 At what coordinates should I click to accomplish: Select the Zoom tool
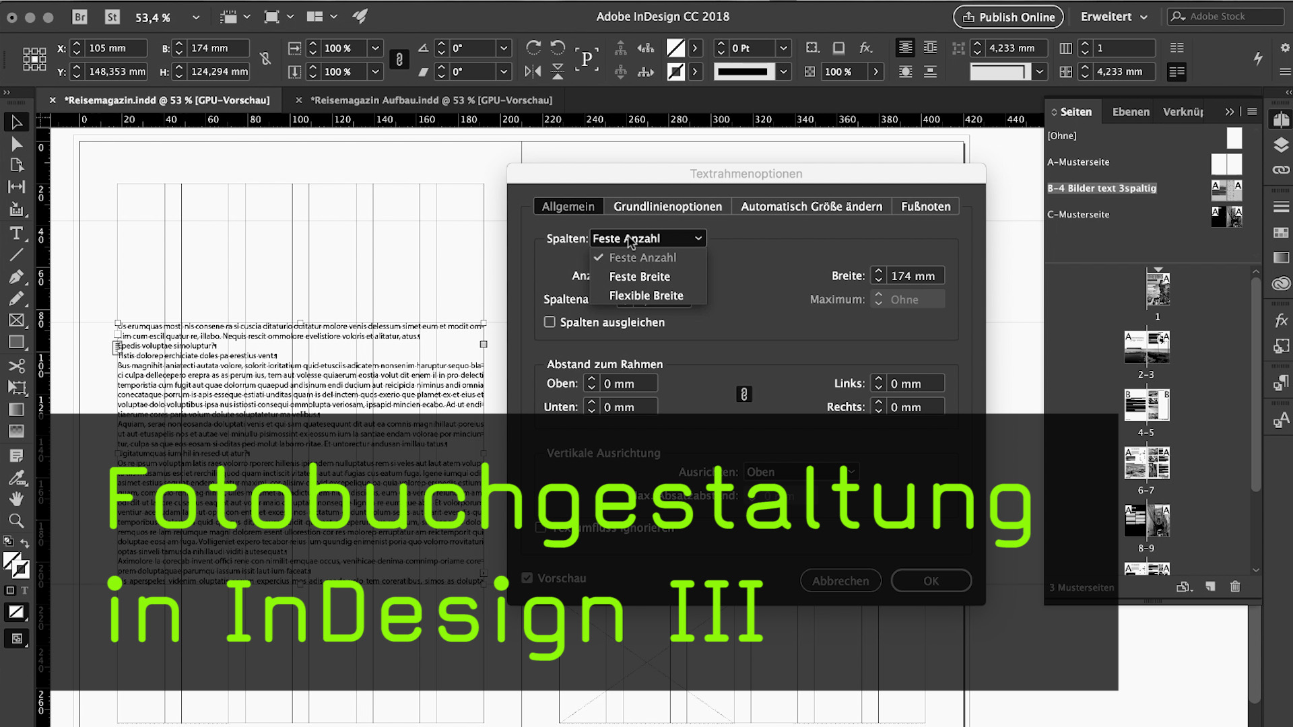pos(17,520)
